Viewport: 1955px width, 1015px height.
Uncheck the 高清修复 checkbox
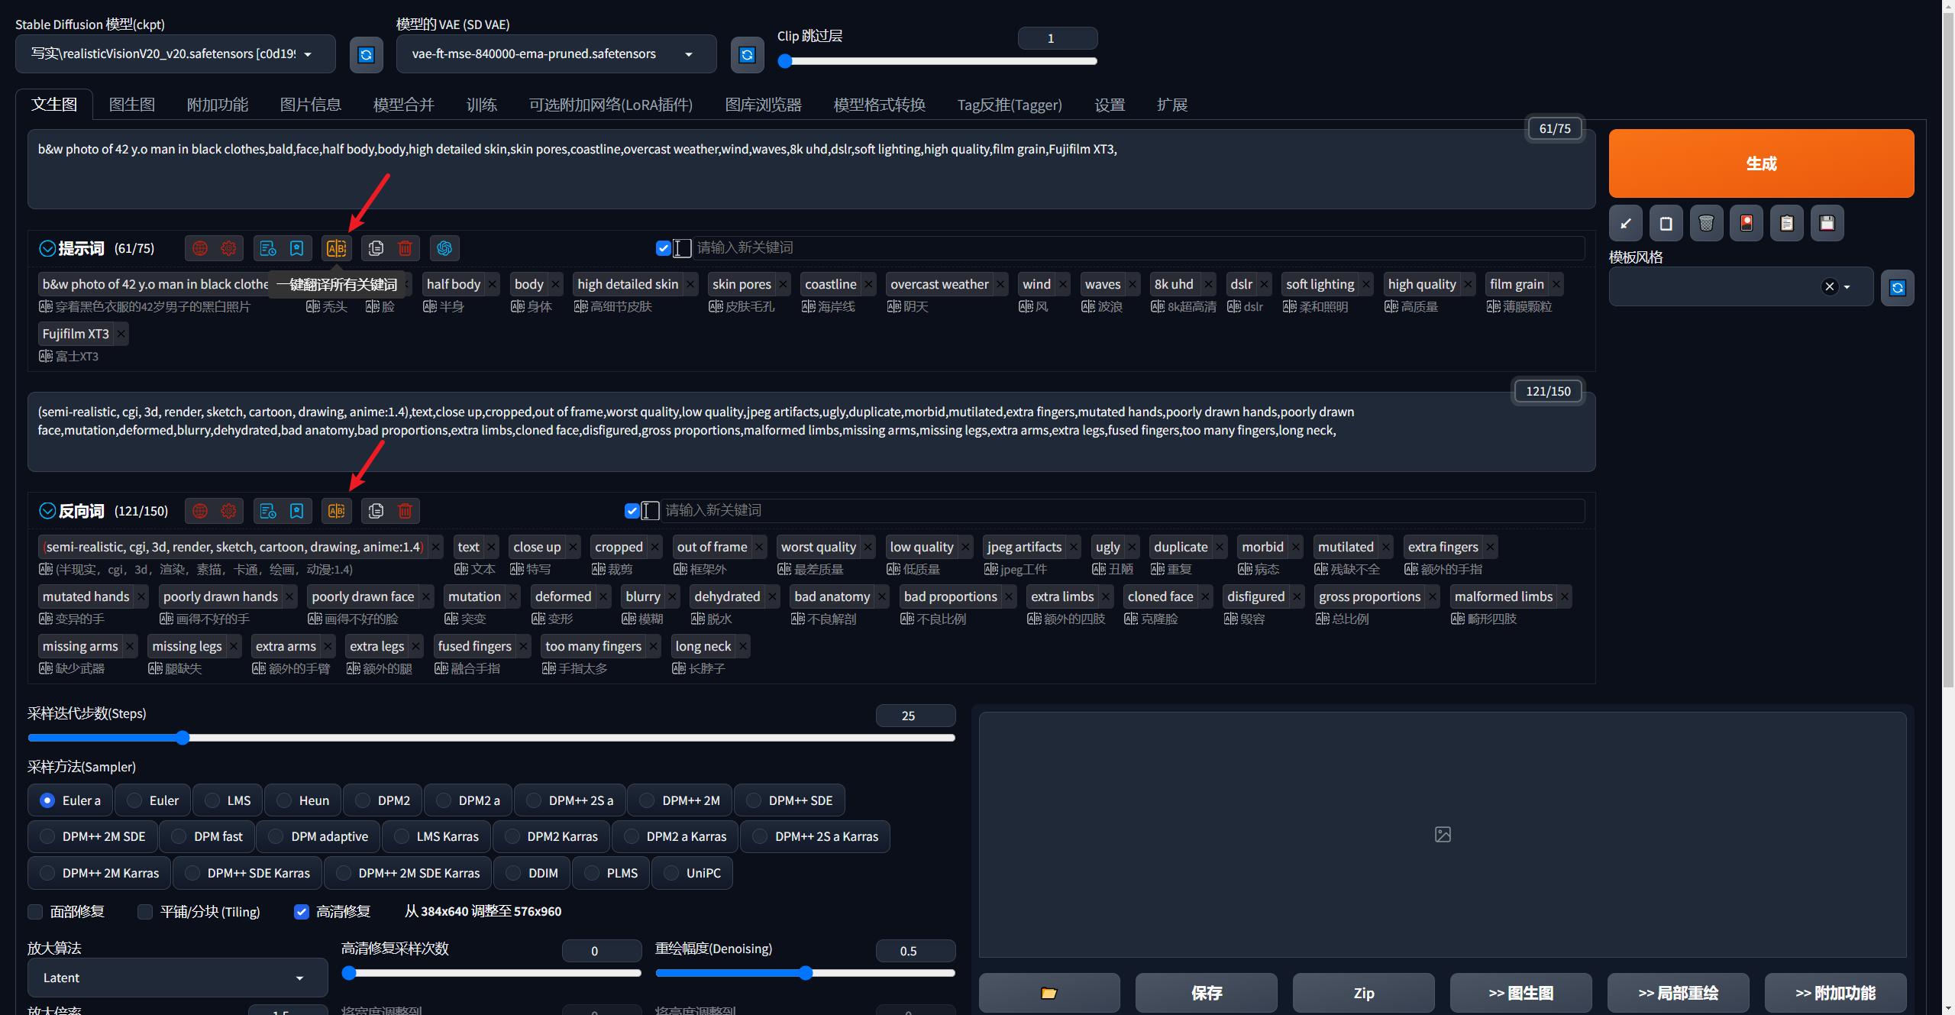(302, 912)
